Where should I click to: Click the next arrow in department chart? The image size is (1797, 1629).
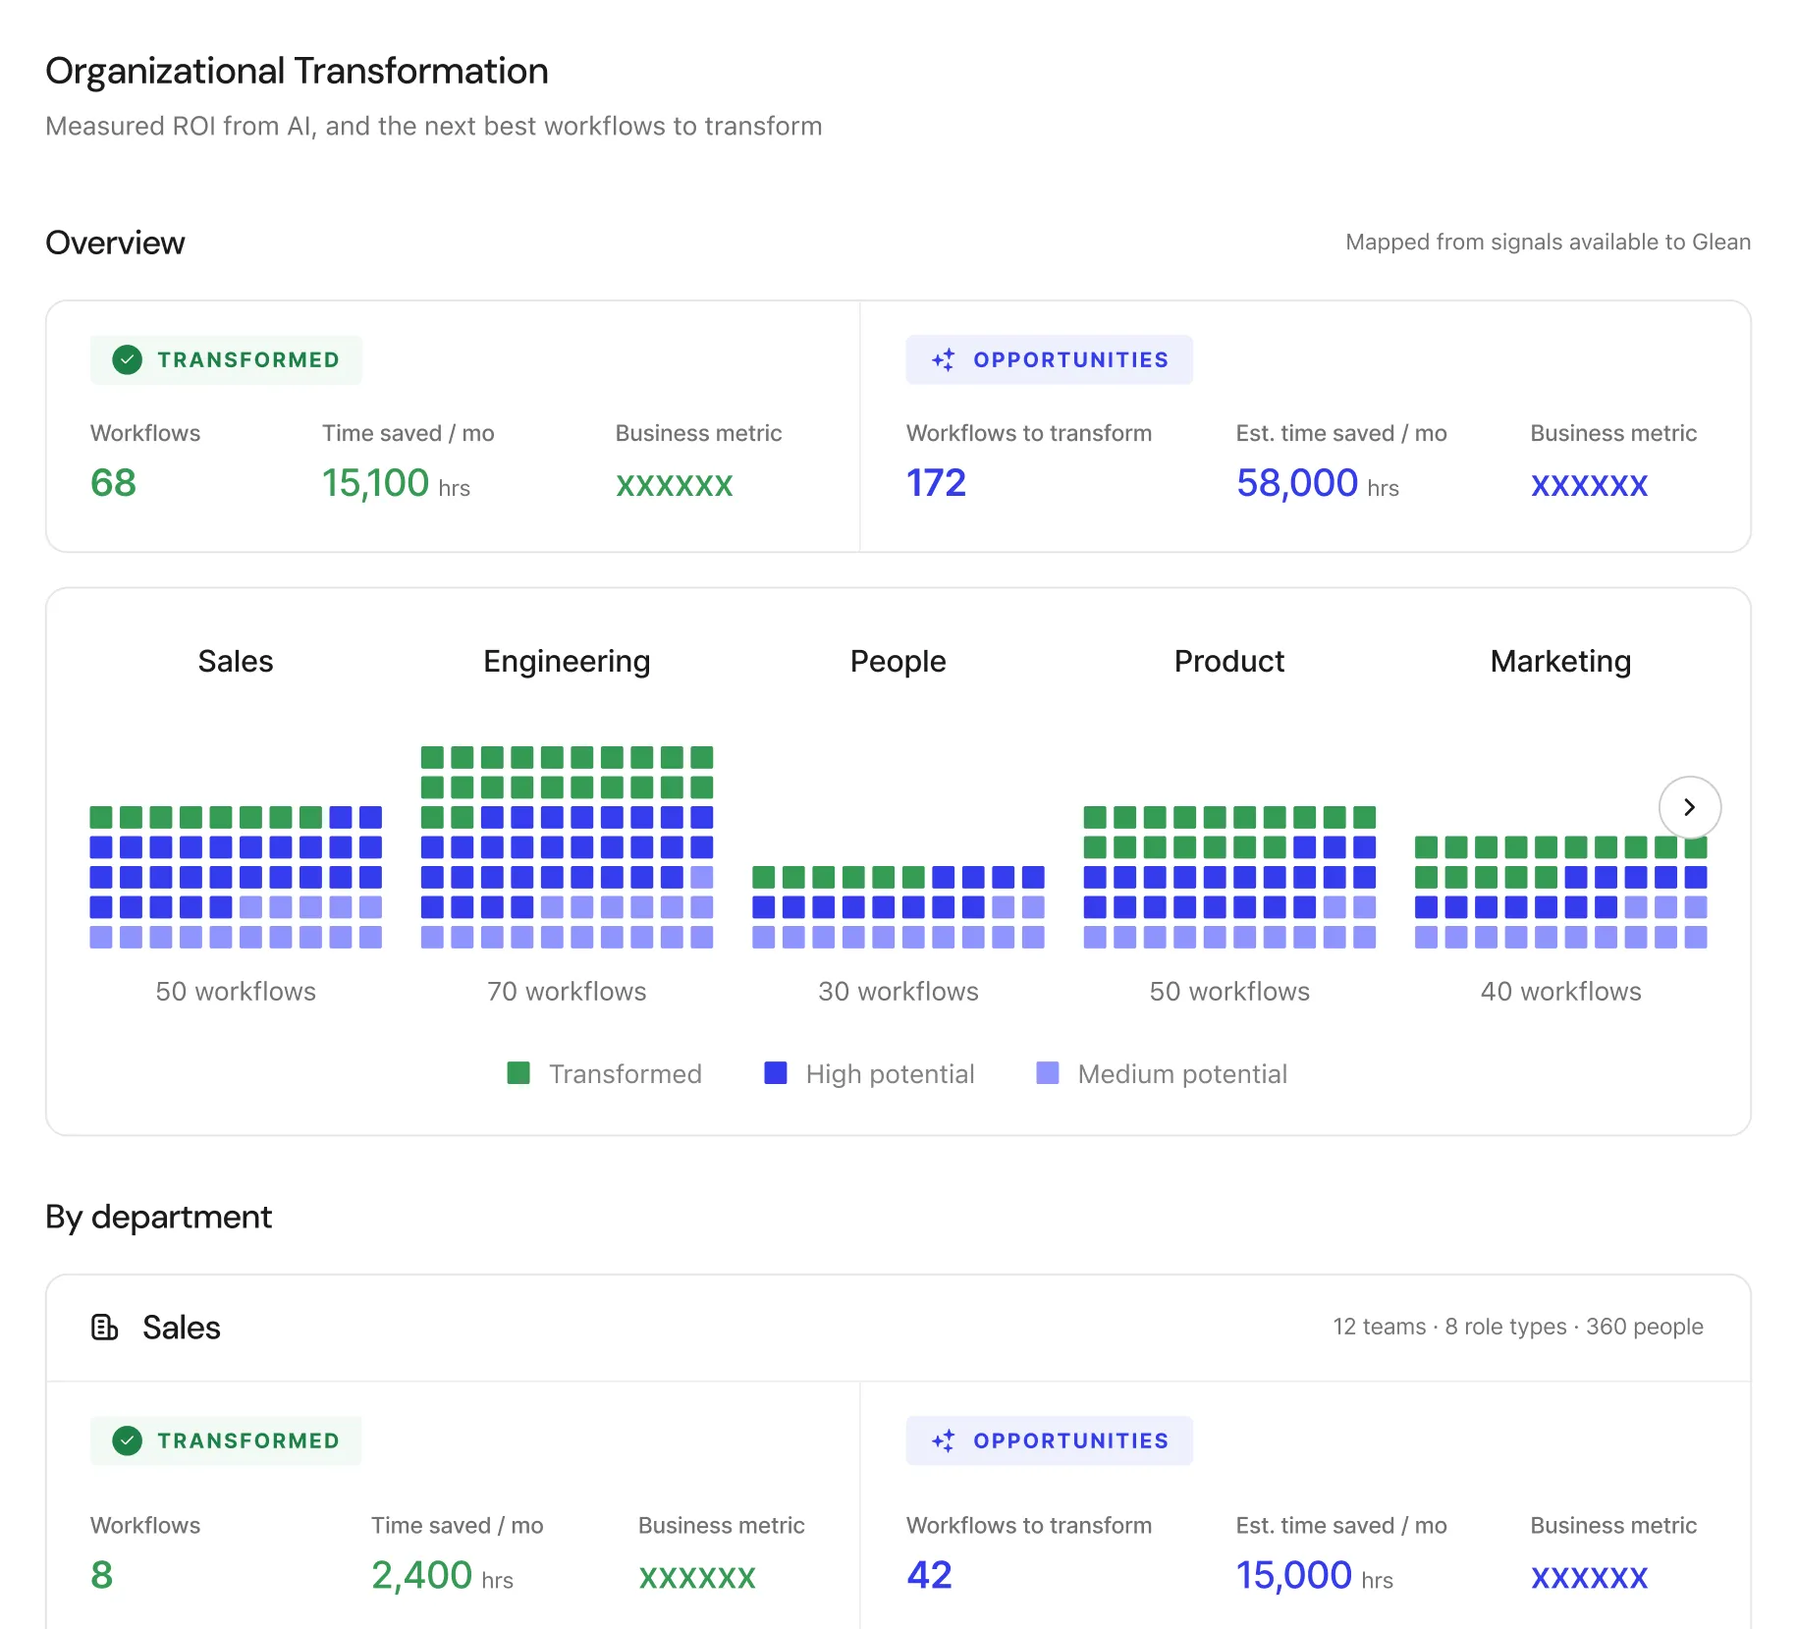tap(1689, 807)
